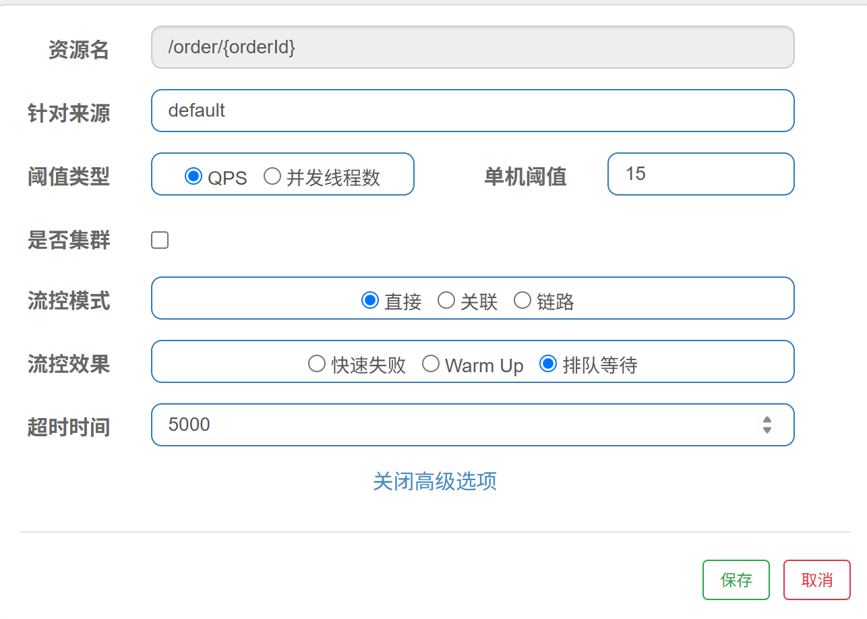Select the QPS threshold type radio
Viewport: 867px width, 619px height.
(193, 176)
